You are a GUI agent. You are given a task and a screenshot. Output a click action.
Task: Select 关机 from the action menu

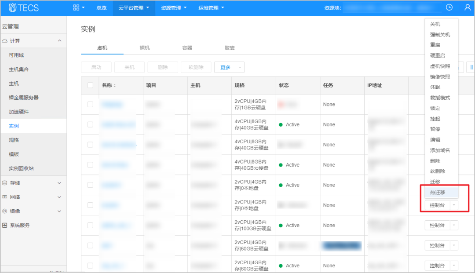pos(435,24)
